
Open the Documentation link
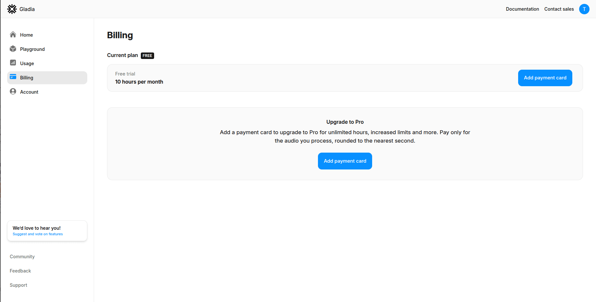click(x=522, y=9)
